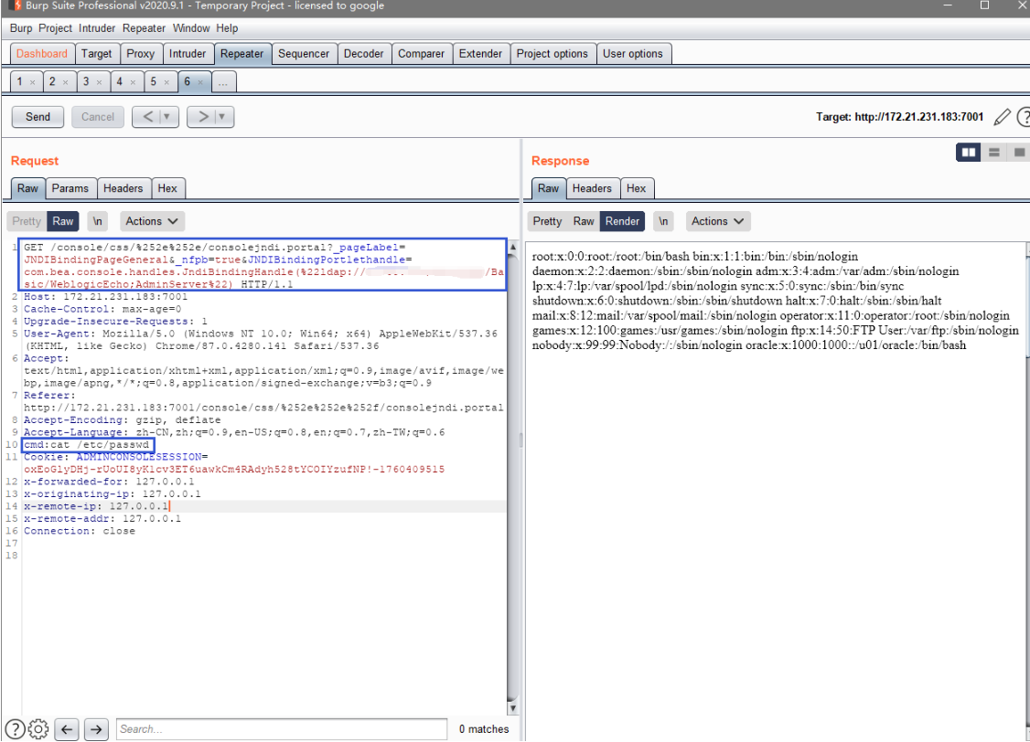Select the stacked horizontal layout icon
The height and width of the screenshot is (742, 1030).
pos(994,153)
